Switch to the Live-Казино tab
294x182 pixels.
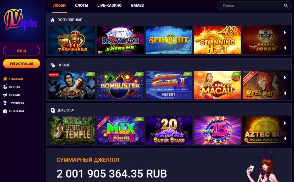point(109,6)
